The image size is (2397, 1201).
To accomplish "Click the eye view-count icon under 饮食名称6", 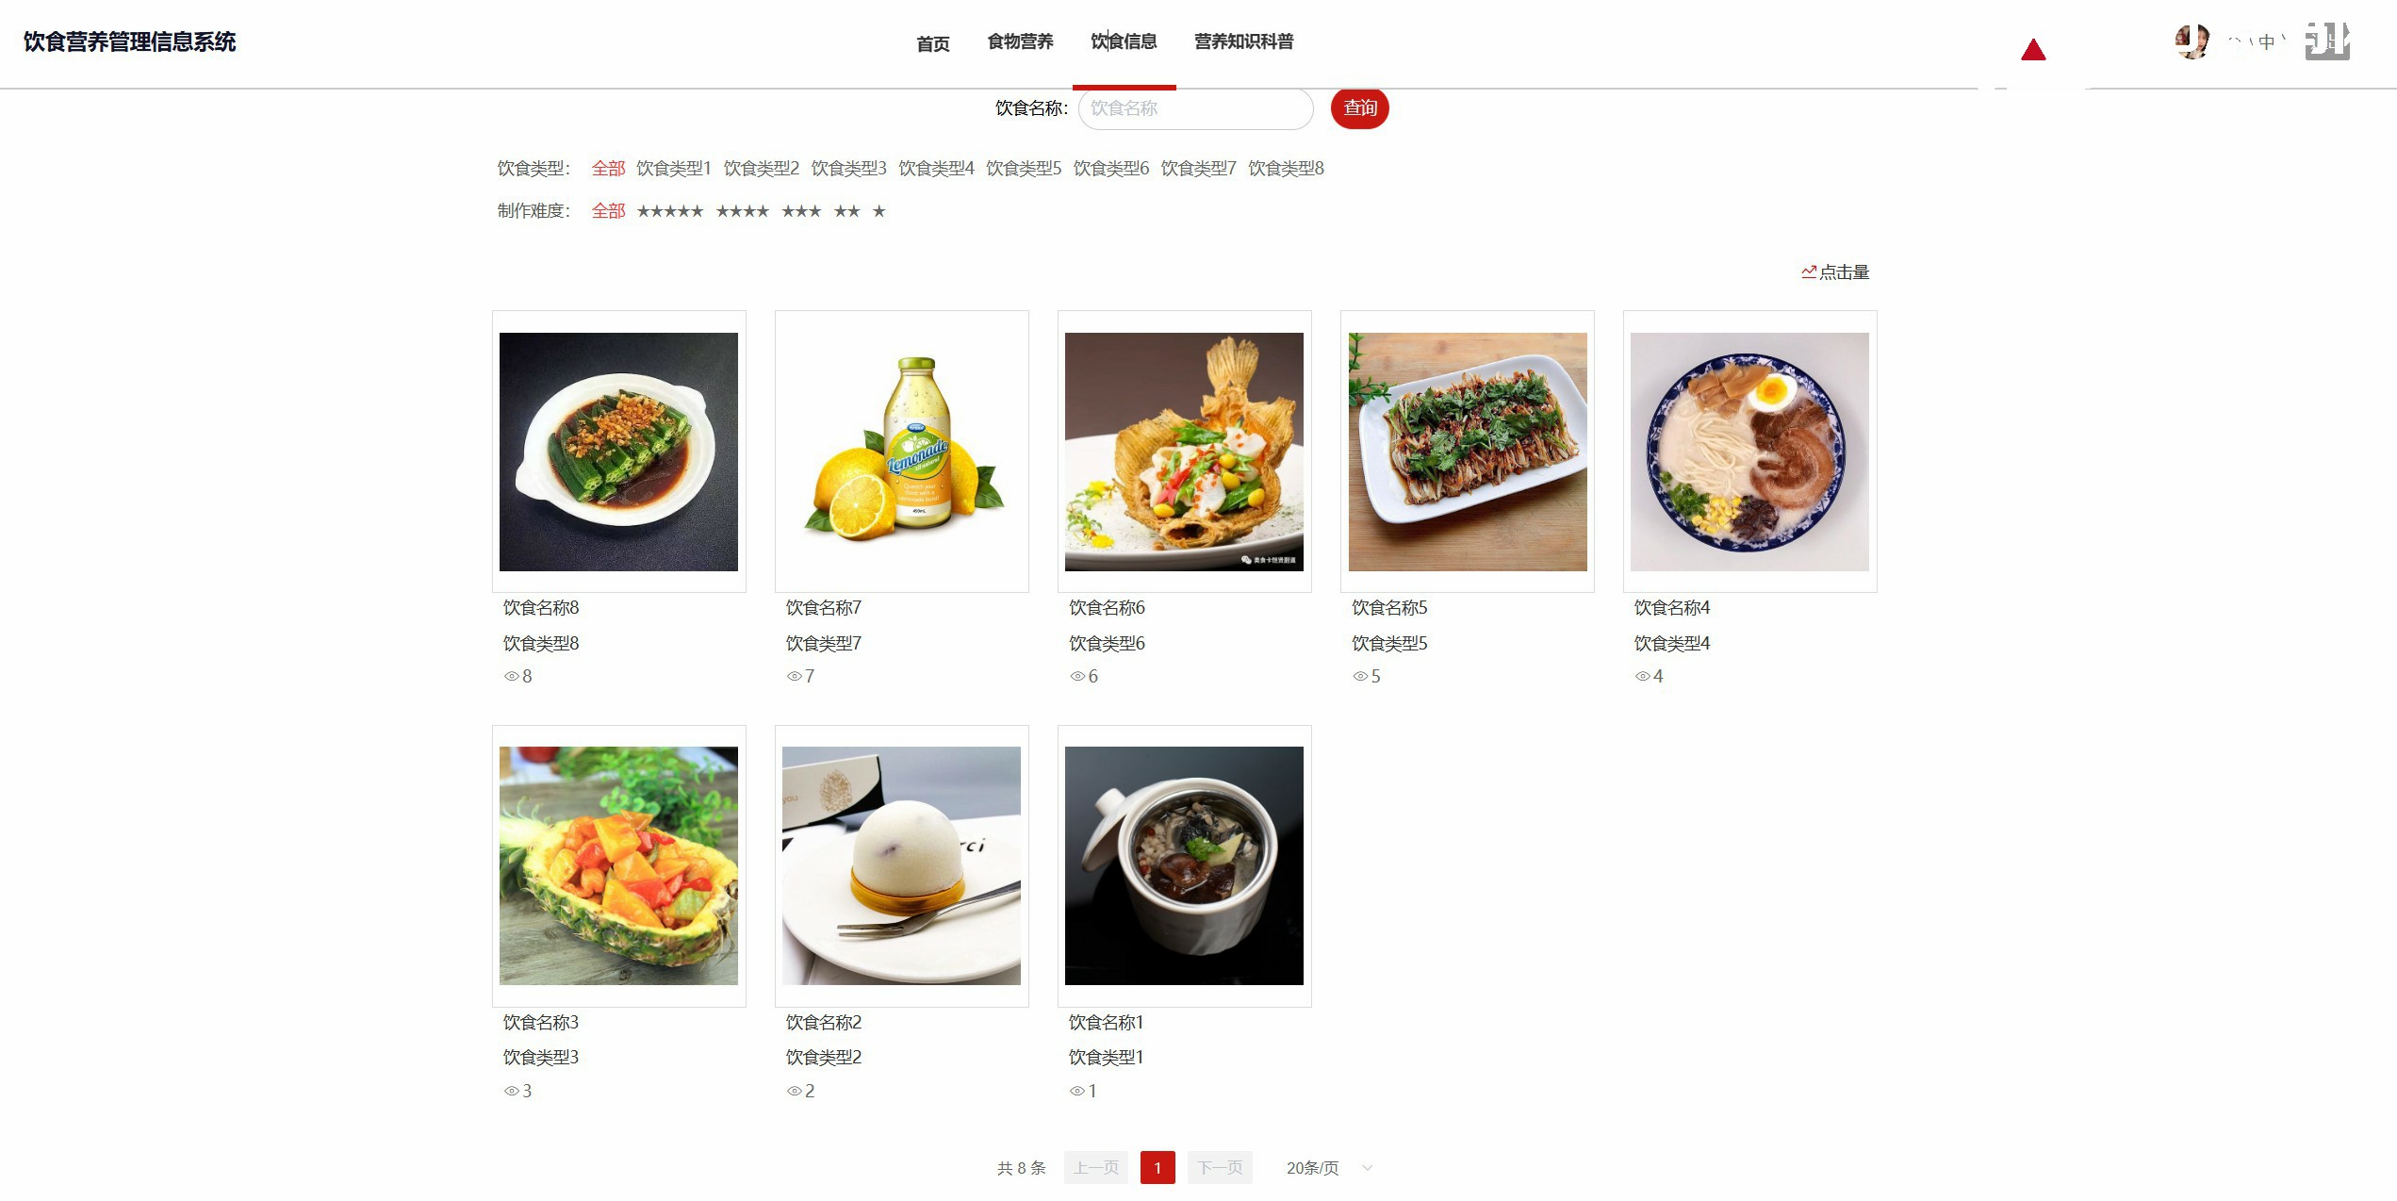I will click(x=1077, y=676).
